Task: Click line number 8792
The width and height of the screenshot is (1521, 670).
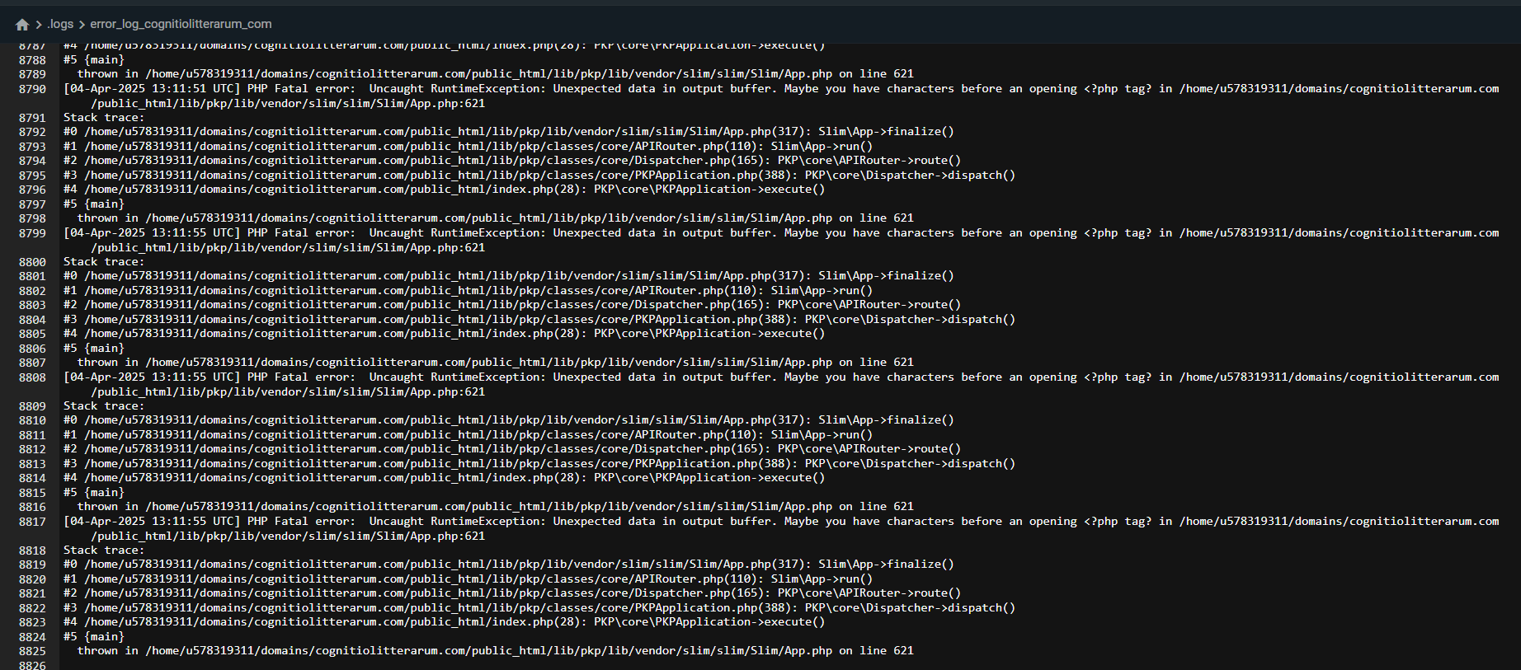Action: point(33,132)
